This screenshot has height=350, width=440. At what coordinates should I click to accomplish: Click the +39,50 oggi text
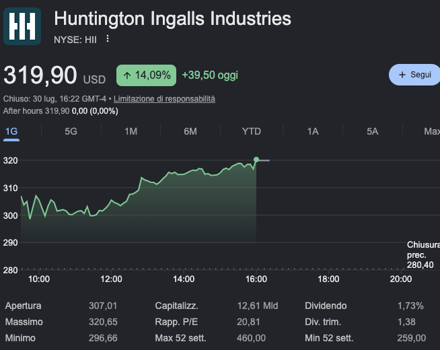210,75
